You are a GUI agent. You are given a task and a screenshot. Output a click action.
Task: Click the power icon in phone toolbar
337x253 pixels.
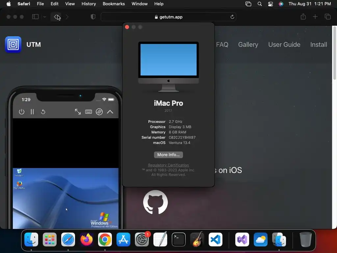[21, 112]
